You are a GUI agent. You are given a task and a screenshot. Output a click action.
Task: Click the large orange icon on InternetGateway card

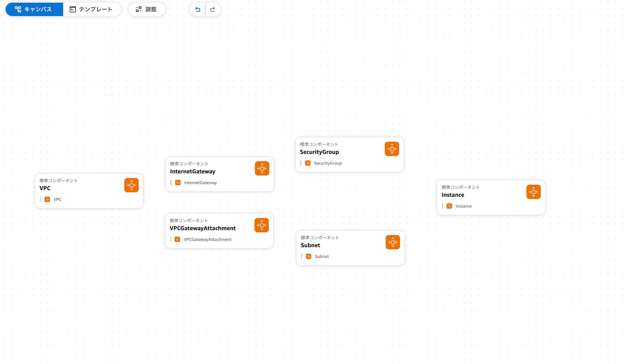[x=262, y=168]
